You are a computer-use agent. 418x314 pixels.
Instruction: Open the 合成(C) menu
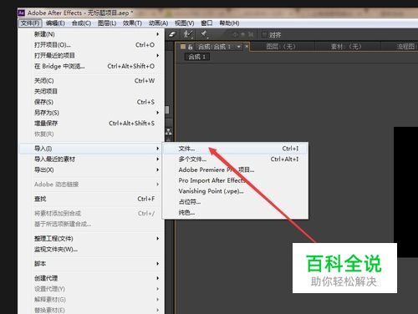[81, 23]
